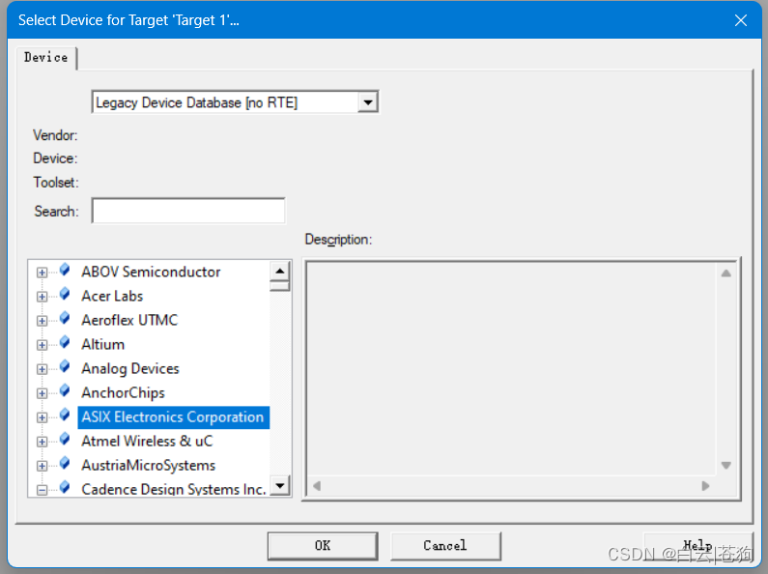Image resolution: width=768 pixels, height=574 pixels.
Task: Close the Select Device dialog
Action: coord(741,20)
